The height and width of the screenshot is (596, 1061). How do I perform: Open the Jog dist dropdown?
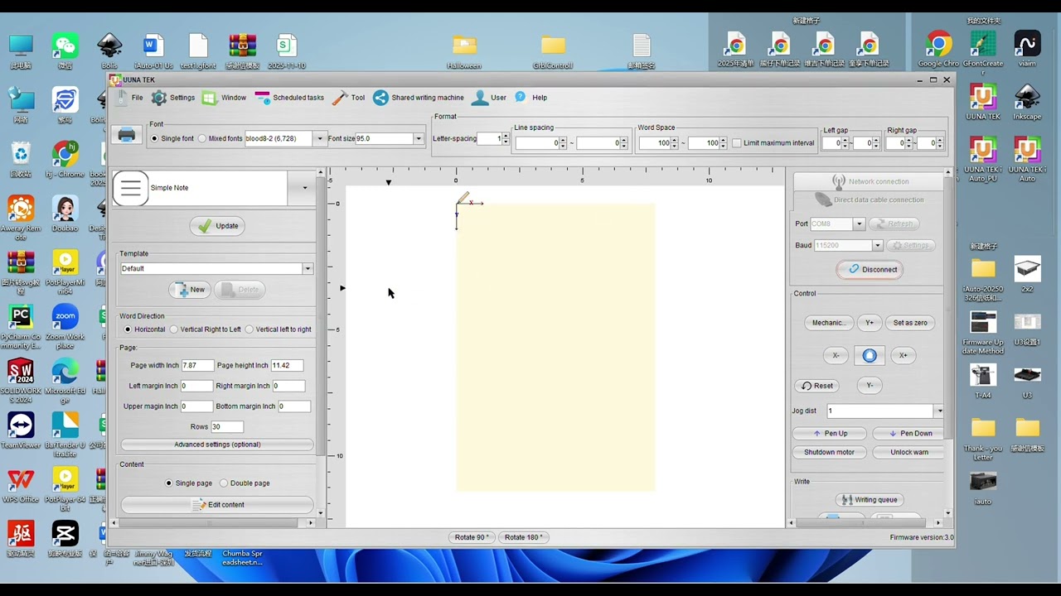click(938, 411)
